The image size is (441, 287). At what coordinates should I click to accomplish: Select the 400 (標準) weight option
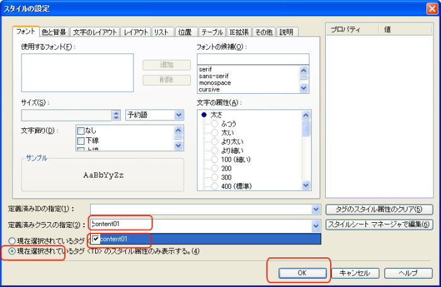tap(215, 186)
